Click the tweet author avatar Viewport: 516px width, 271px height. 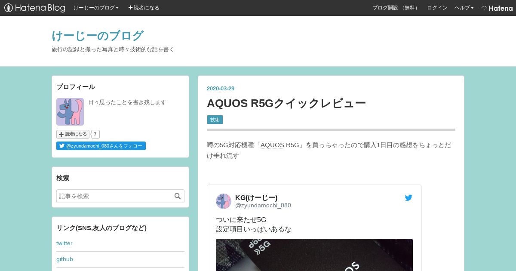pyautogui.click(x=224, y=201)
